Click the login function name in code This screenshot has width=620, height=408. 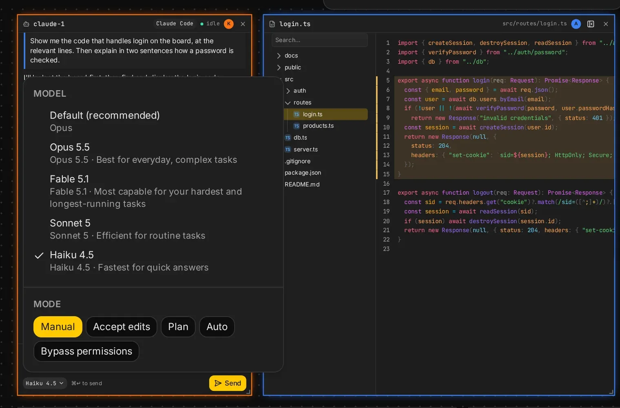[481, 80]
